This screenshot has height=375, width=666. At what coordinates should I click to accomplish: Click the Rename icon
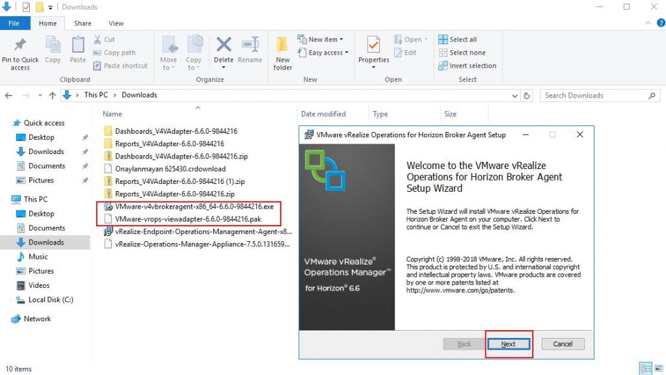250,44
